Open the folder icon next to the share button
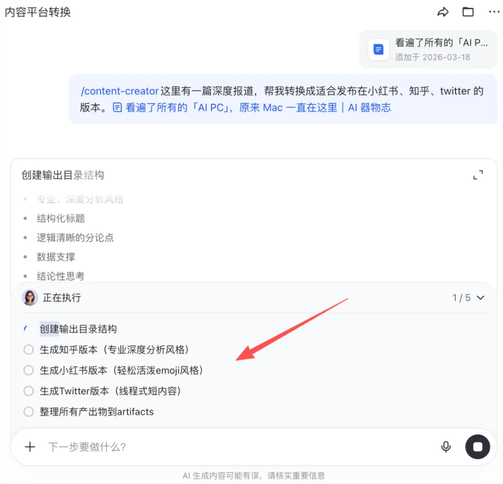This screenshot has width=503, height=484. coord(468,12)
